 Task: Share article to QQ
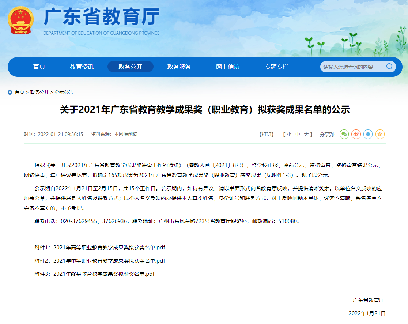tap(368, 134)
